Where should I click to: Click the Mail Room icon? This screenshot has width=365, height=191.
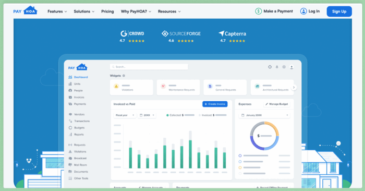[70, 165]
